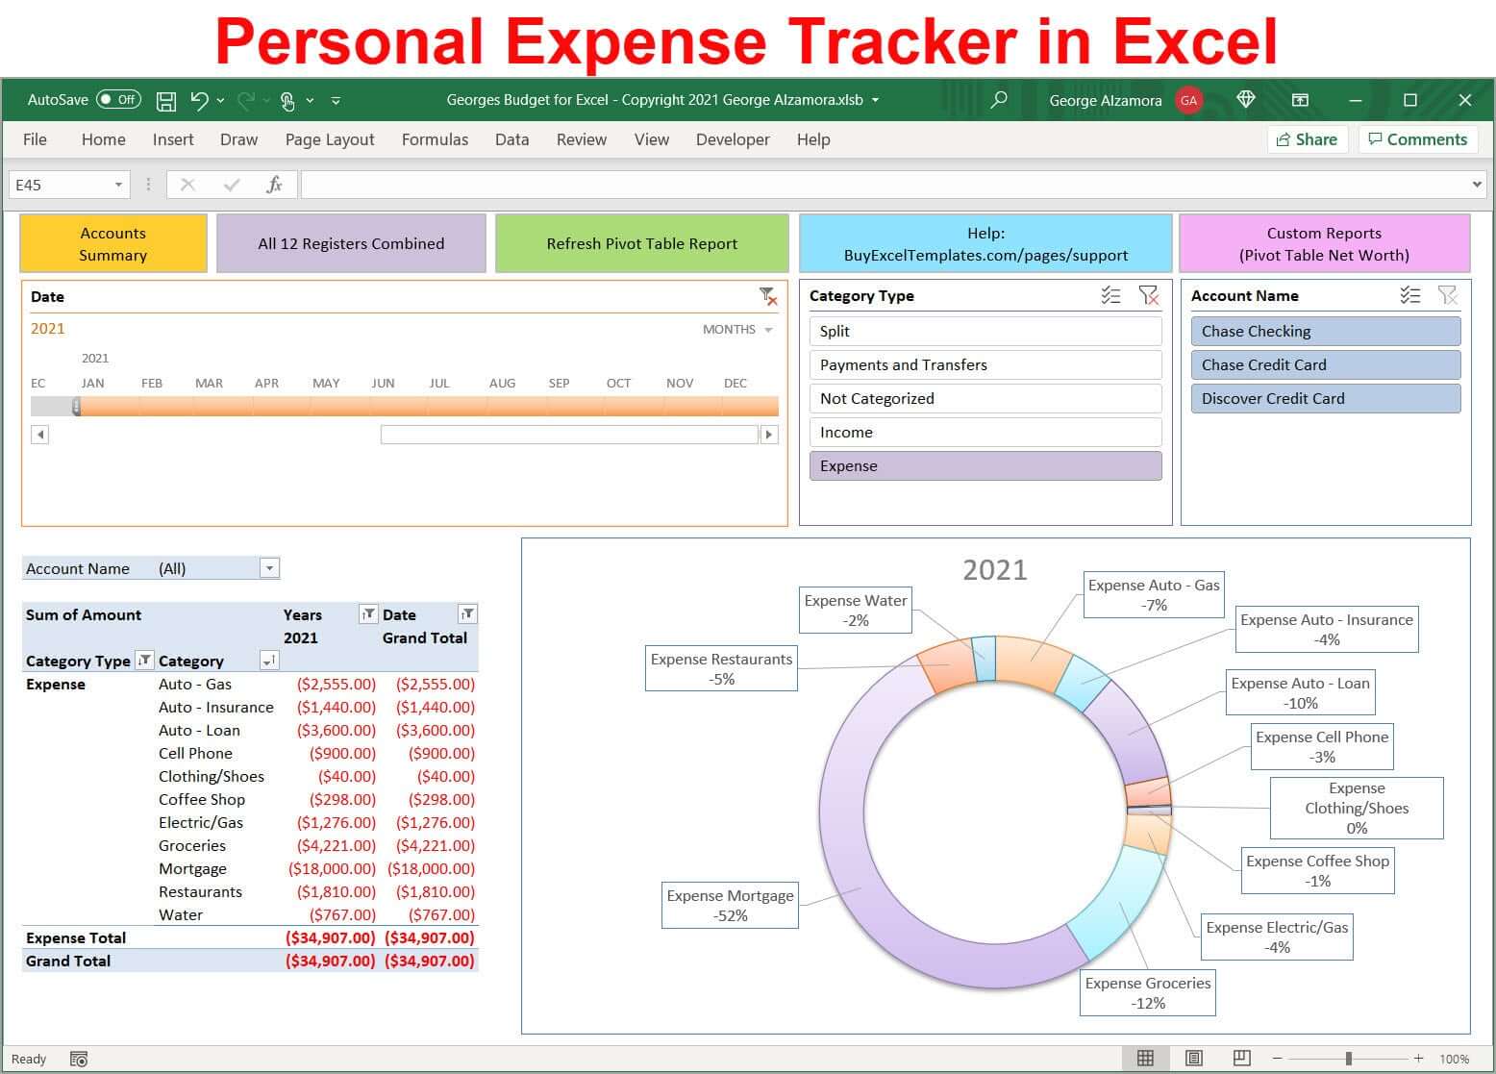Screen dimensions: 1496x1074
Task: Click Account Name slicer multi-select icon
Action: point(1409,295)
